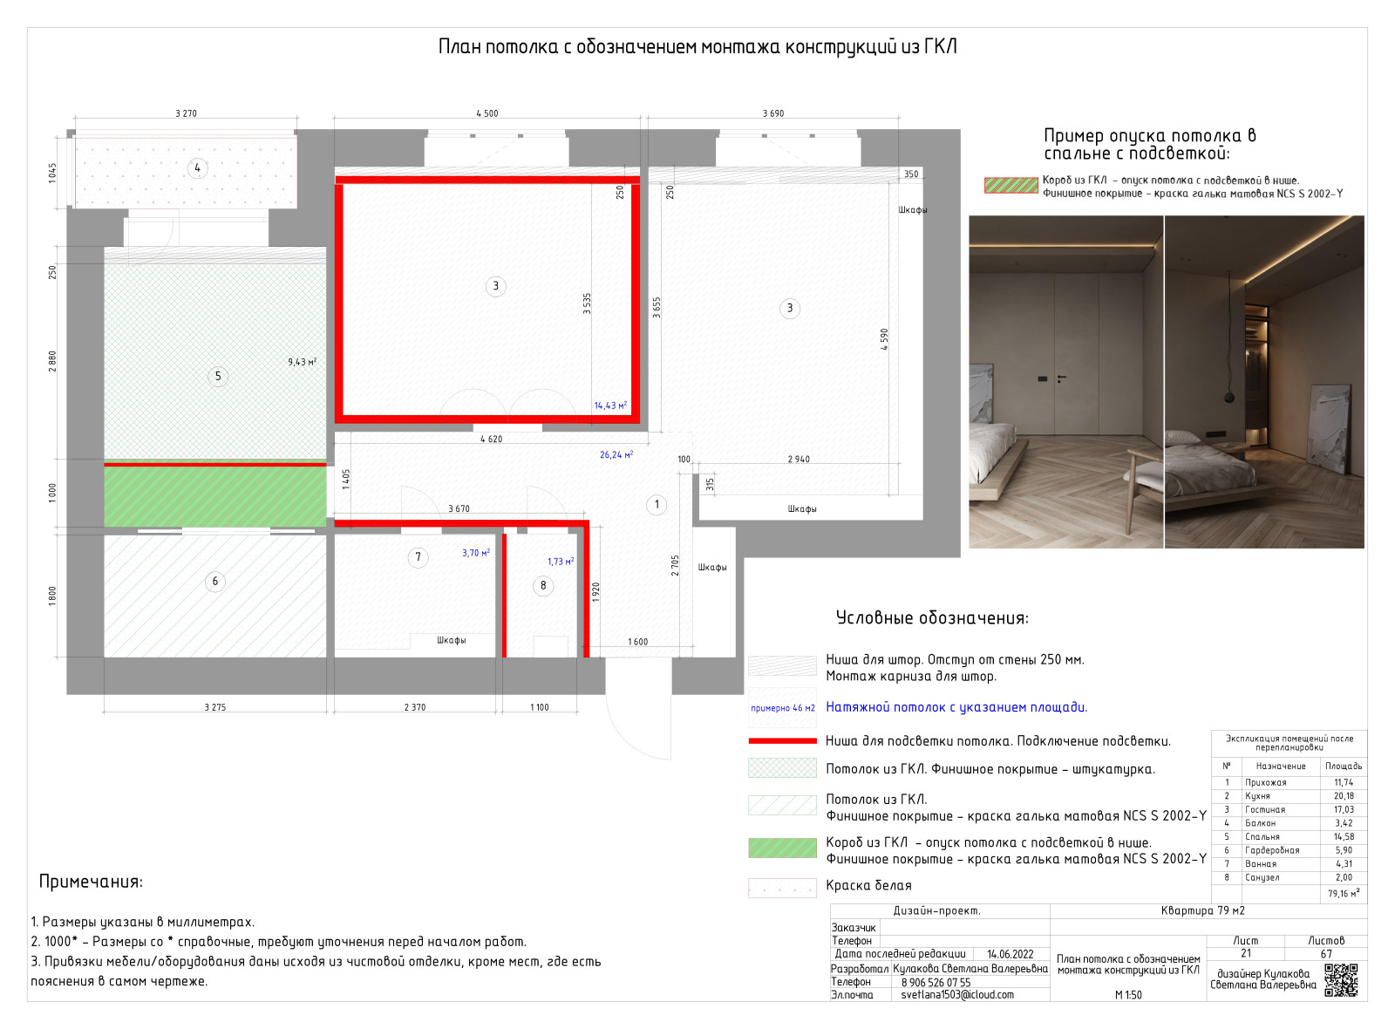The image size is (1395, 1029).
Task: Click the phone number 8 906 526 07 55
Action: (936, 982)
